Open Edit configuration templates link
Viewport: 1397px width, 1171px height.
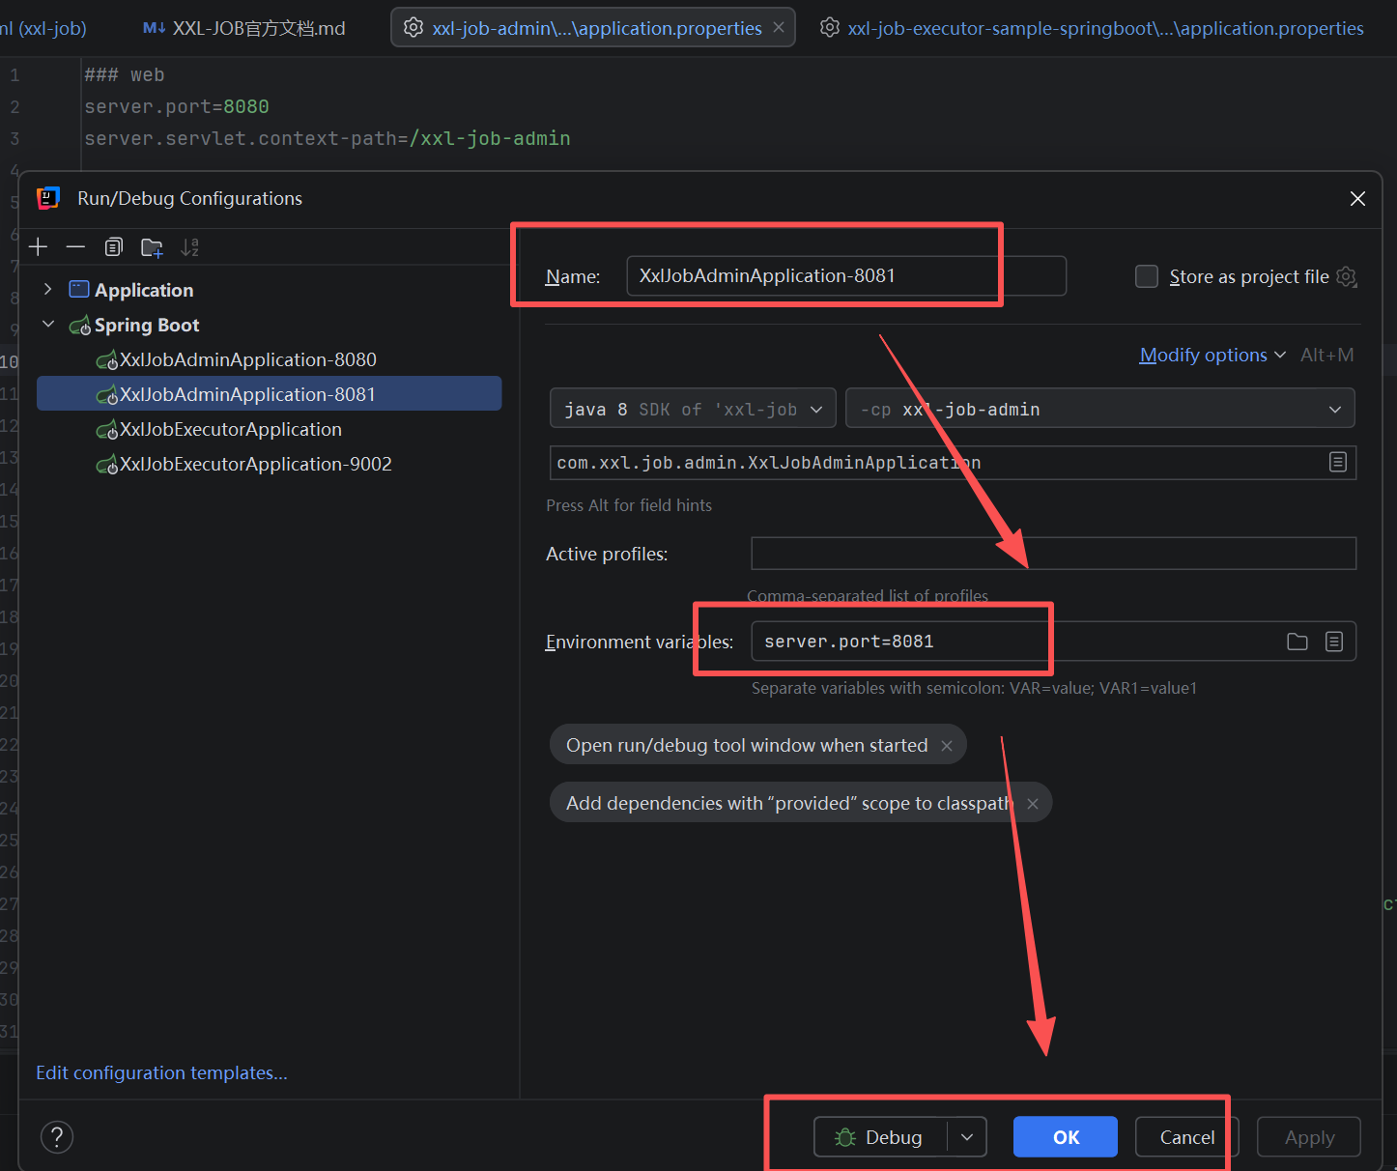[161, 1072]
